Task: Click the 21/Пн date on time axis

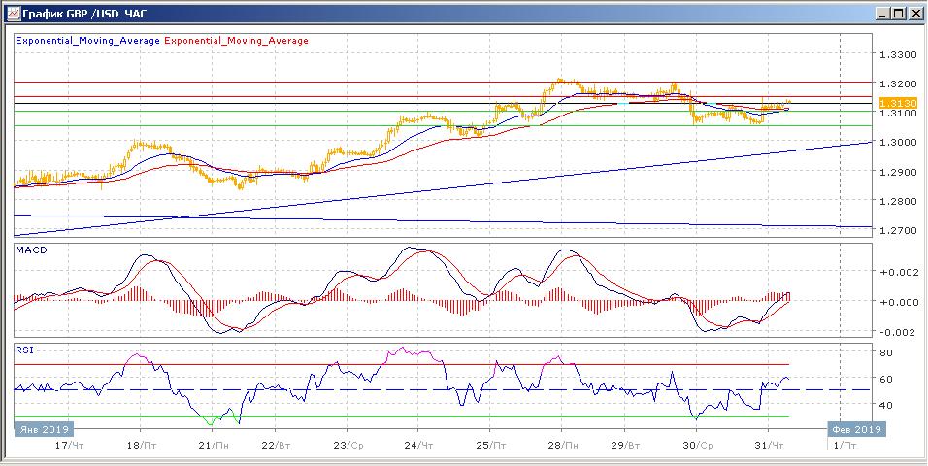Action: [x=214, y=445]
